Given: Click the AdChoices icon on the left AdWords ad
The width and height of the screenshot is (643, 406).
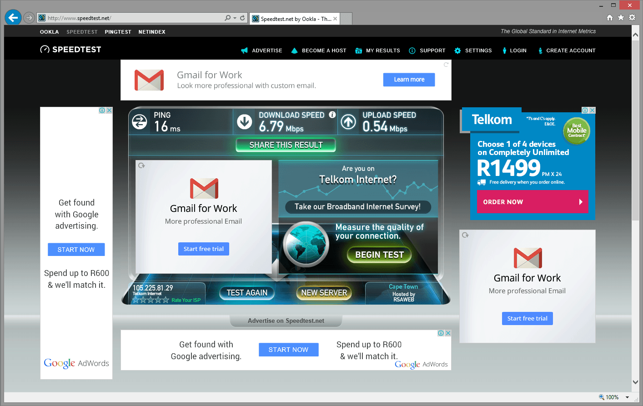Looking at the screenshot, I should point(102,110).
